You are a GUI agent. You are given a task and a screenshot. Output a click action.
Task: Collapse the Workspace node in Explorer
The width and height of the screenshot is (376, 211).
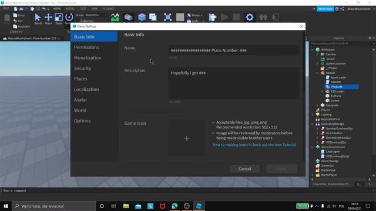coord(312,49)
